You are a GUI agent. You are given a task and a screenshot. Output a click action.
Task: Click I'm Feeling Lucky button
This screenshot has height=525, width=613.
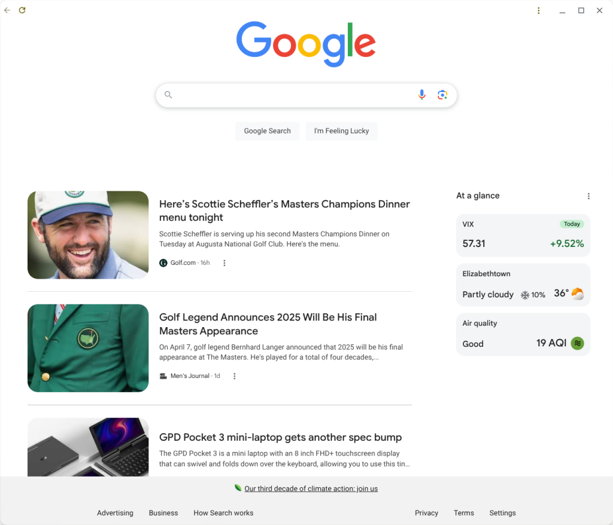(341, 131)
